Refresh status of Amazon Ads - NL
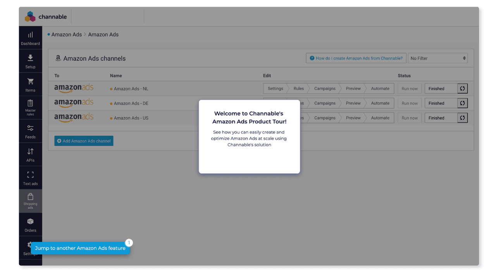The width and height of the screenshot is (496, 273). tap(462, 88)
